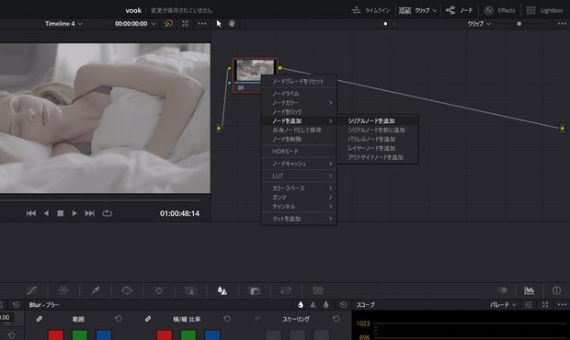Open the top toolbar クリップ dropdown arrow
570x340 pixels.
coord(435,10)
